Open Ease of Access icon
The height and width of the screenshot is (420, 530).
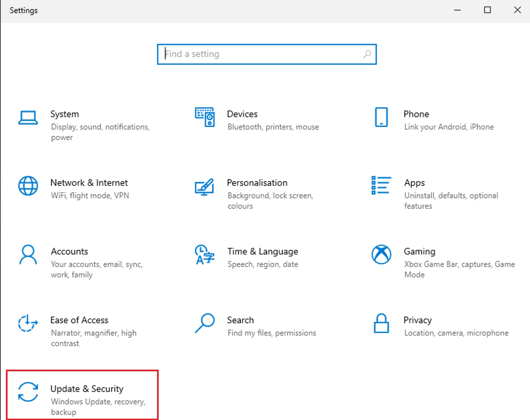click(x=28, y=323)
